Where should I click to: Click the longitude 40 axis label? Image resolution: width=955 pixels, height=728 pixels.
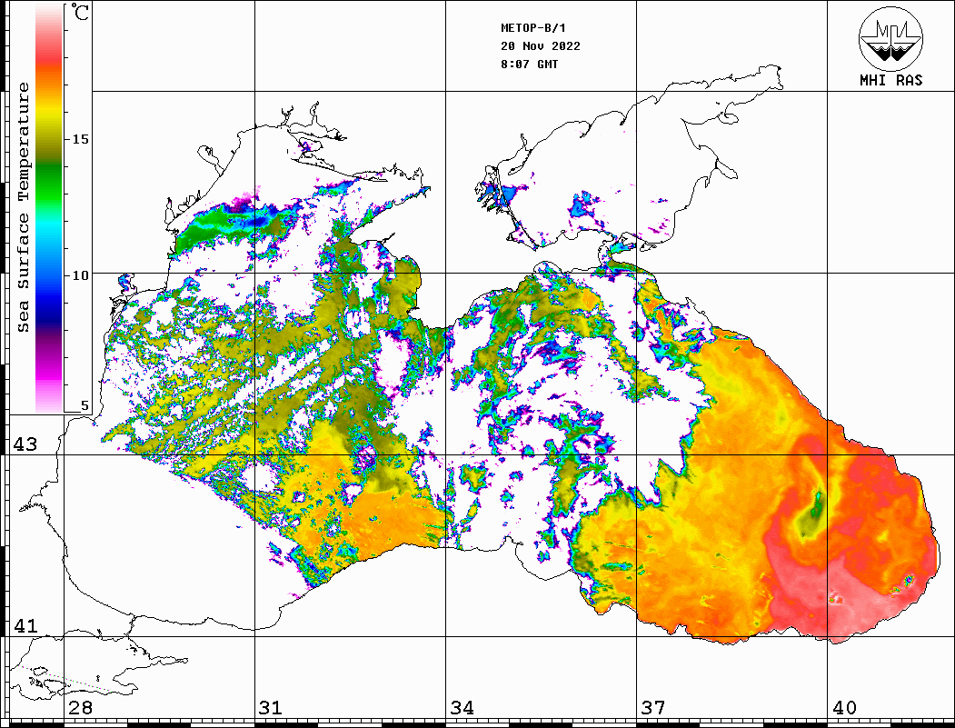coord(844,708)
